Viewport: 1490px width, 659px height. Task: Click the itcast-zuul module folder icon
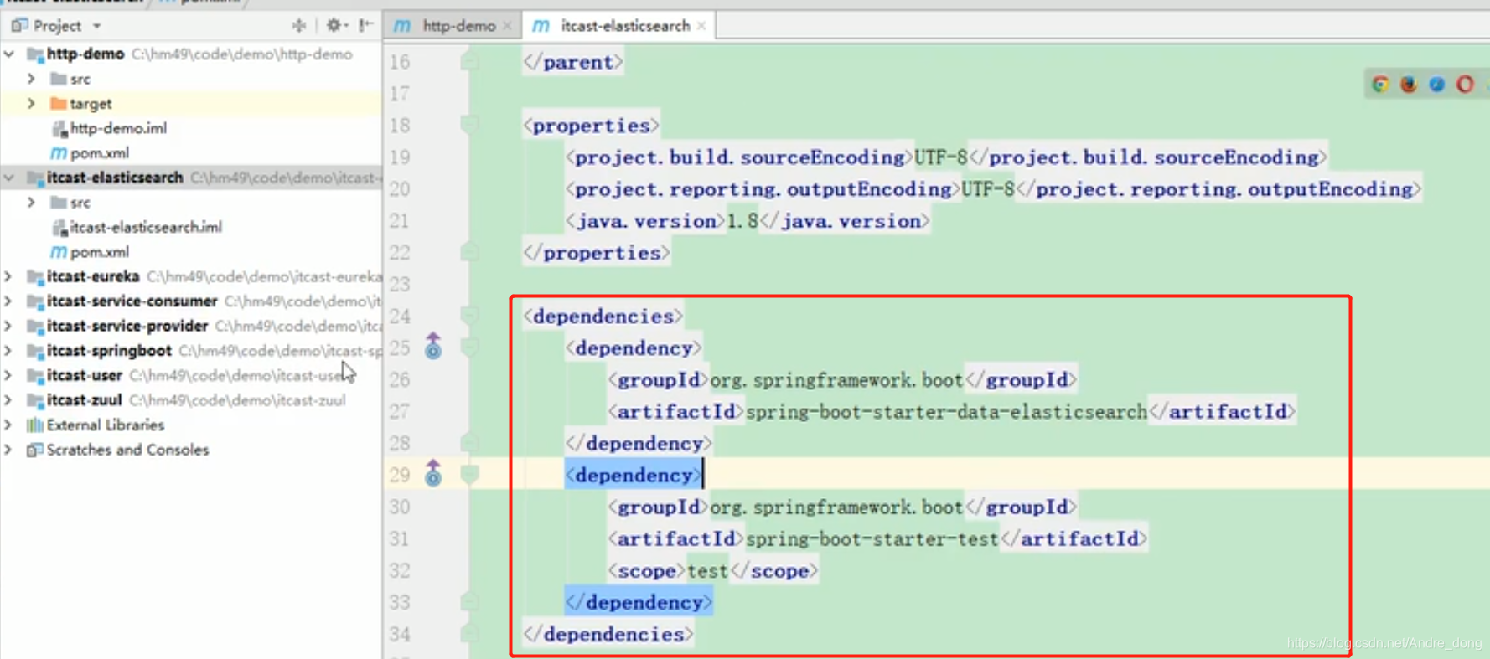(35, 401)
